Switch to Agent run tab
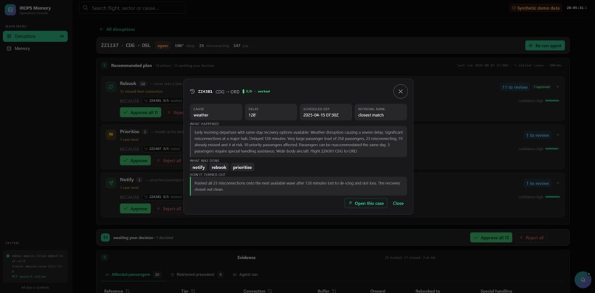 tap(245, 275)
